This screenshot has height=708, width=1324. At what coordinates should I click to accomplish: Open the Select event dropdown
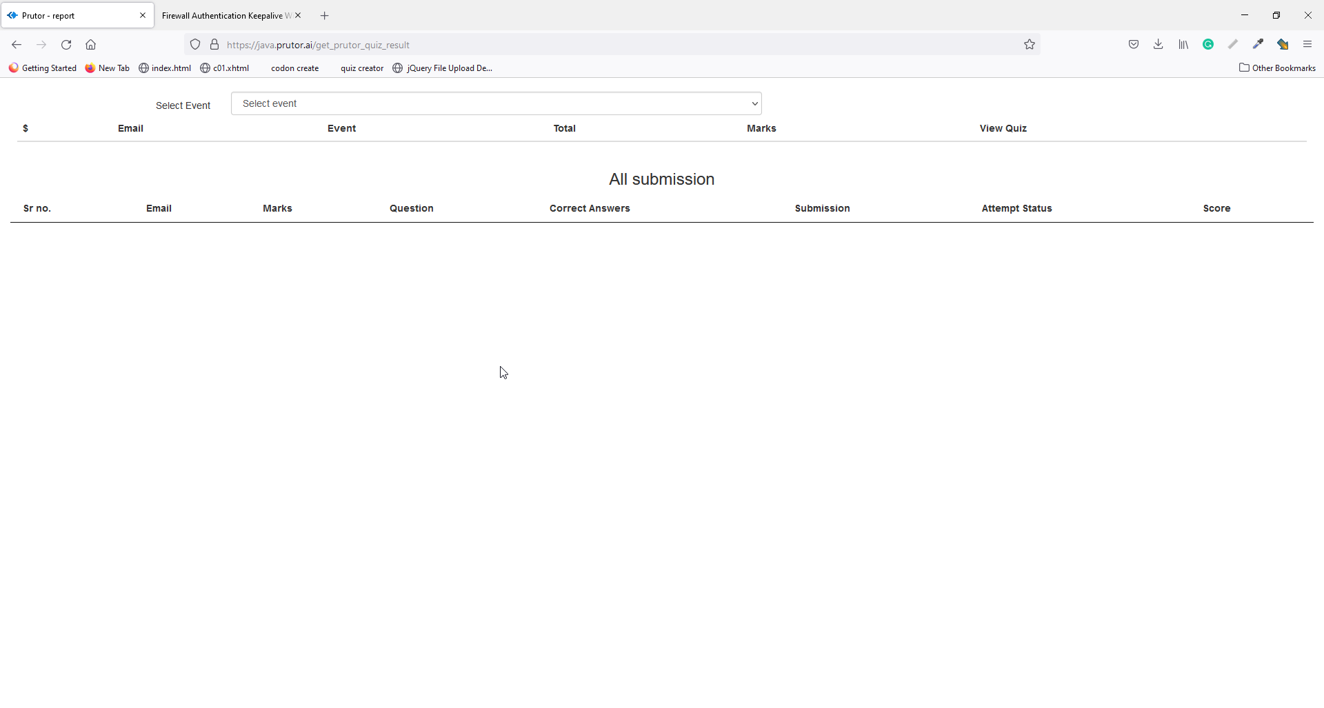496,103
